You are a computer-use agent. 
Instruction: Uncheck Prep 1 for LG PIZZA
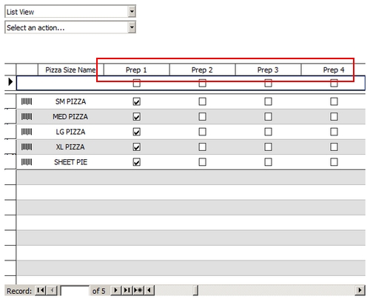137,132
